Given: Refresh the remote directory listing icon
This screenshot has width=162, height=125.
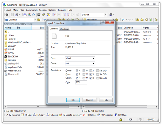Looking at the screenshot, I should pyautogui.click(x=151, y=20).
